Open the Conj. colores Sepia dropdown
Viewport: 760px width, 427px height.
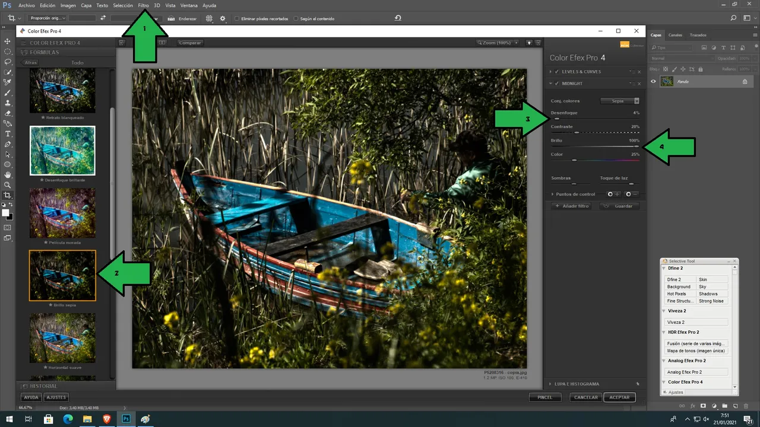click(x=620, y=101)
